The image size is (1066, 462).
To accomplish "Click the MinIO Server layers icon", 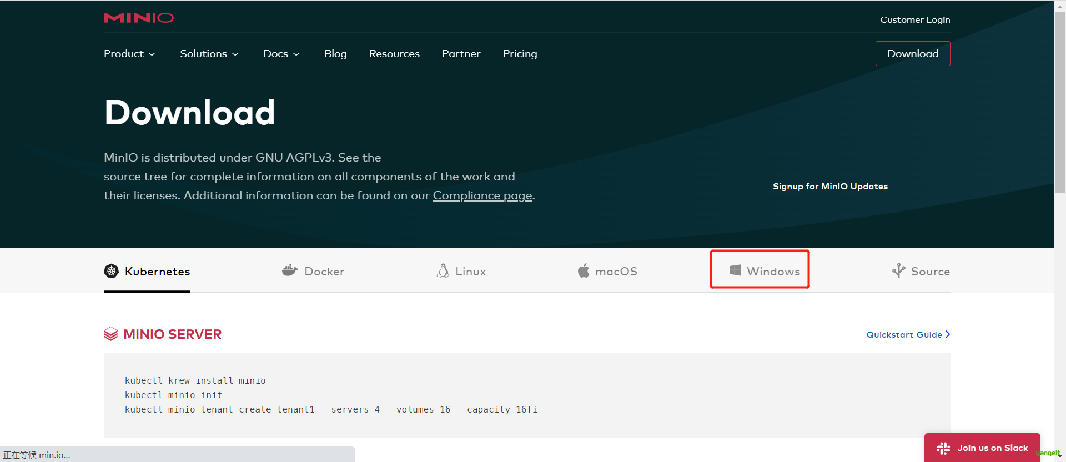I will 111,334.
